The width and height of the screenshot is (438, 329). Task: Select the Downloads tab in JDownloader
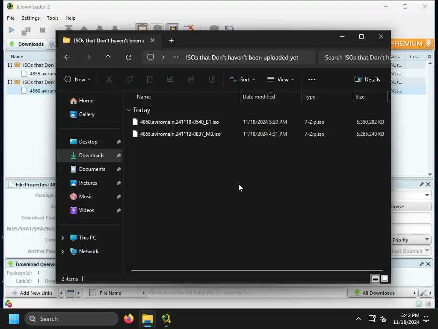(27, 44)
